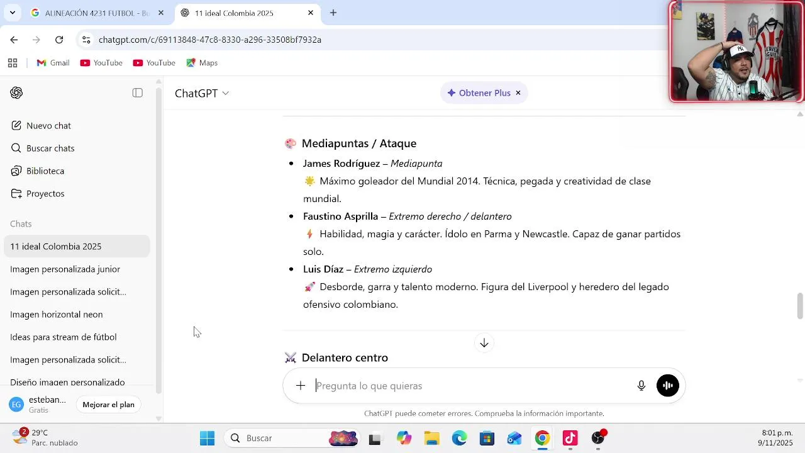Close the 11 ideal Colombia 2025 tab
The width and height of the screenshot is (805, 453).
(311, 13)
